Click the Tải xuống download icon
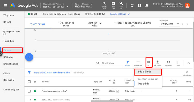The width and height of the screenshot is (194, 102). [158, 63]
